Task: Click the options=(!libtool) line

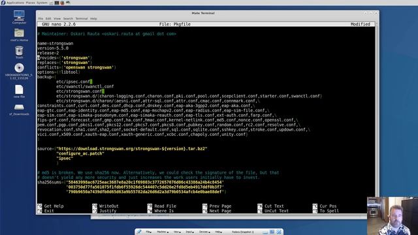Action: [x=59, y=72]
